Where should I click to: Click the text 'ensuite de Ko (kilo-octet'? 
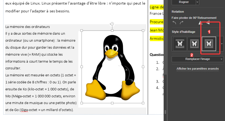pos(24,89)
